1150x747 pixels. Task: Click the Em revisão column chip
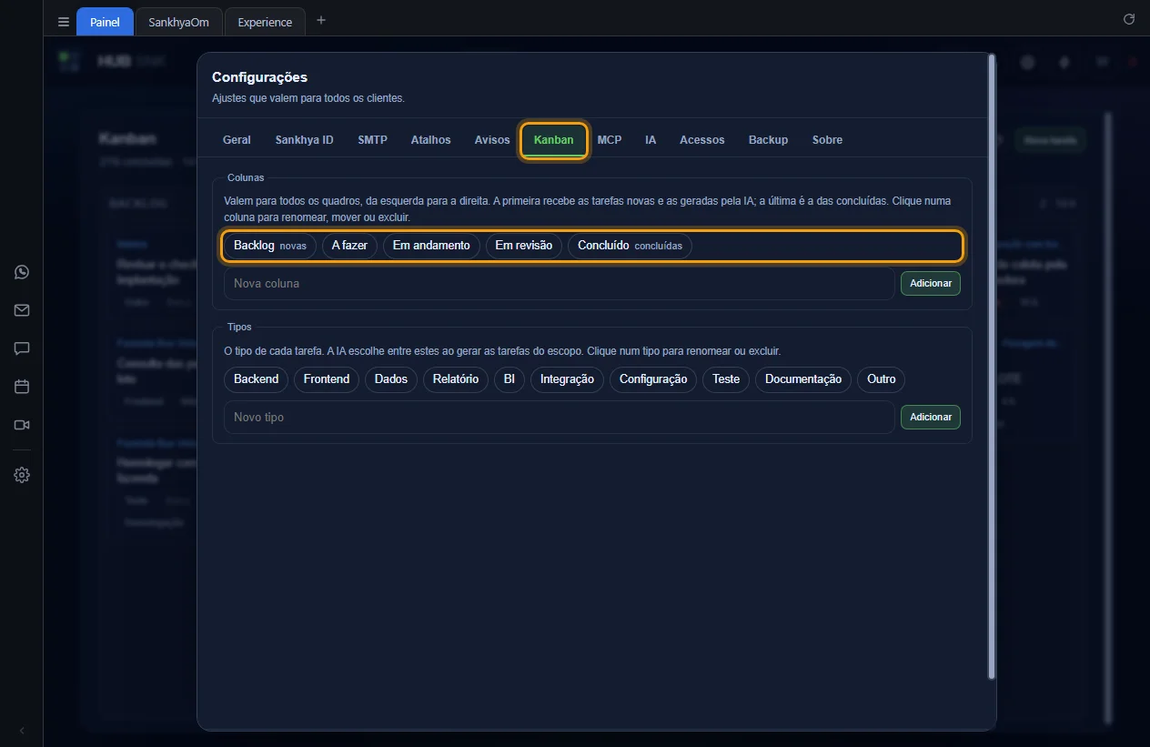click(x=523, y=246)
